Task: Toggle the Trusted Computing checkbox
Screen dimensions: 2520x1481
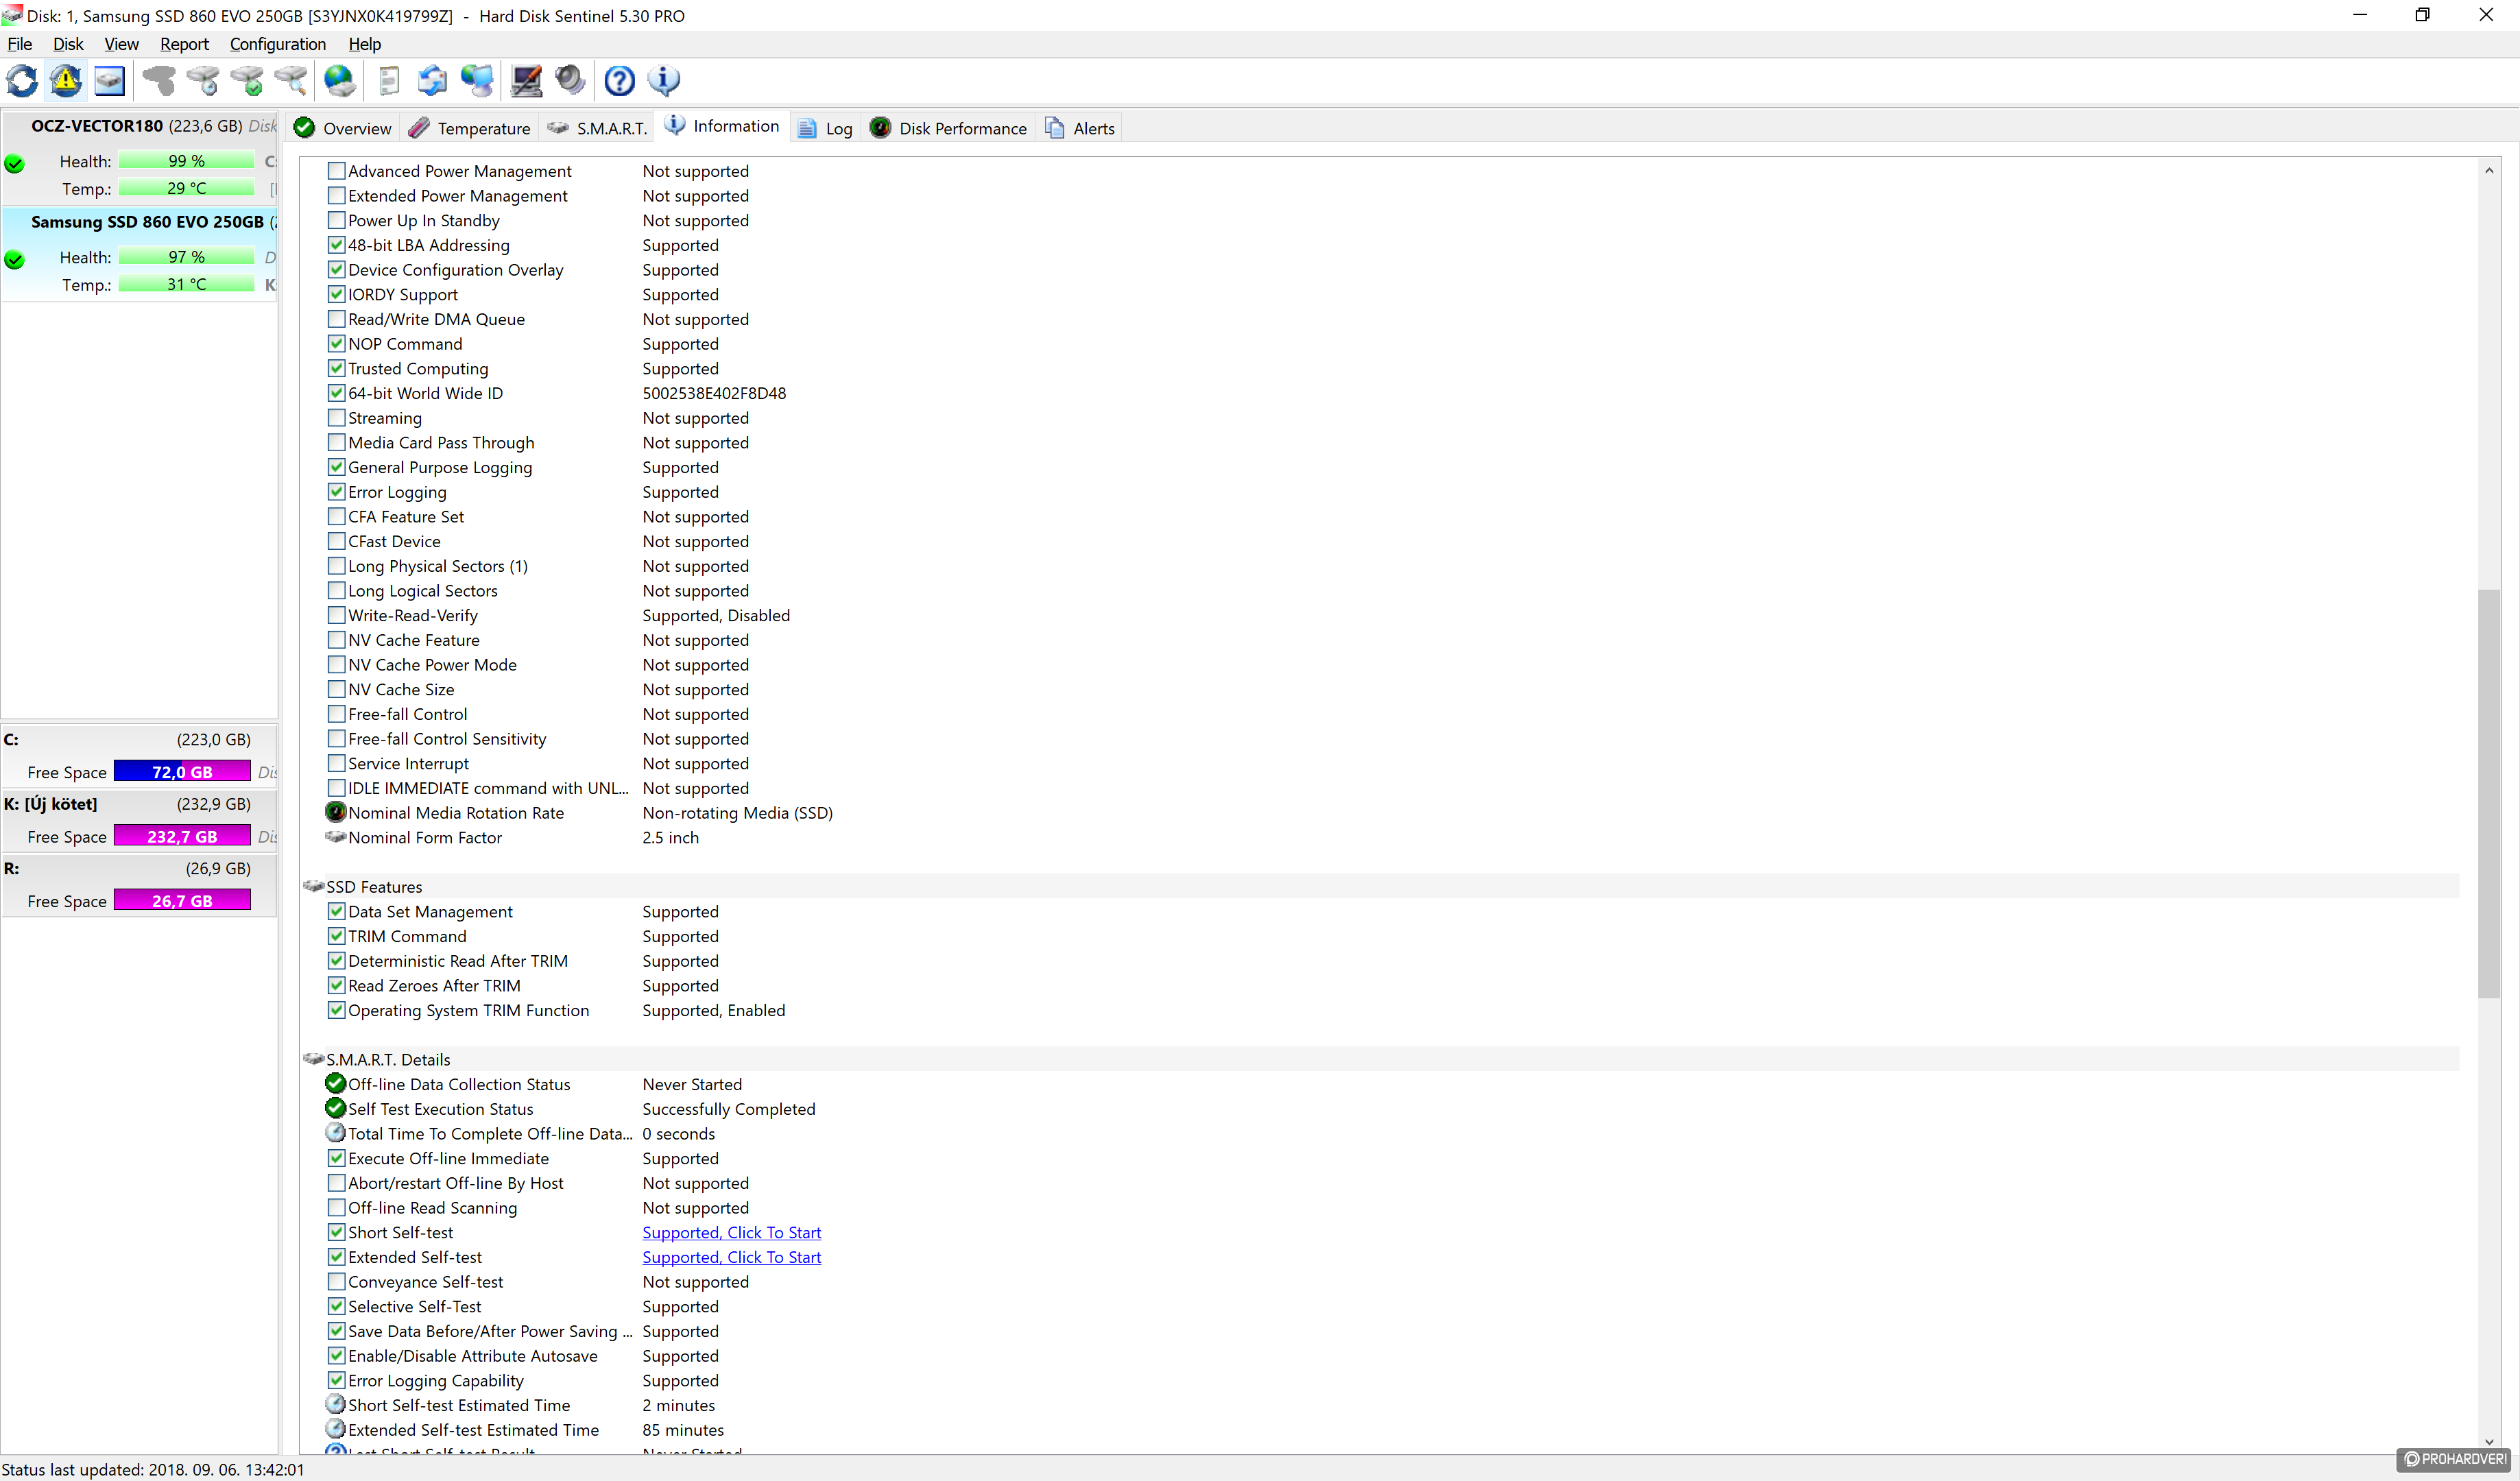Action: pos(337,368)
